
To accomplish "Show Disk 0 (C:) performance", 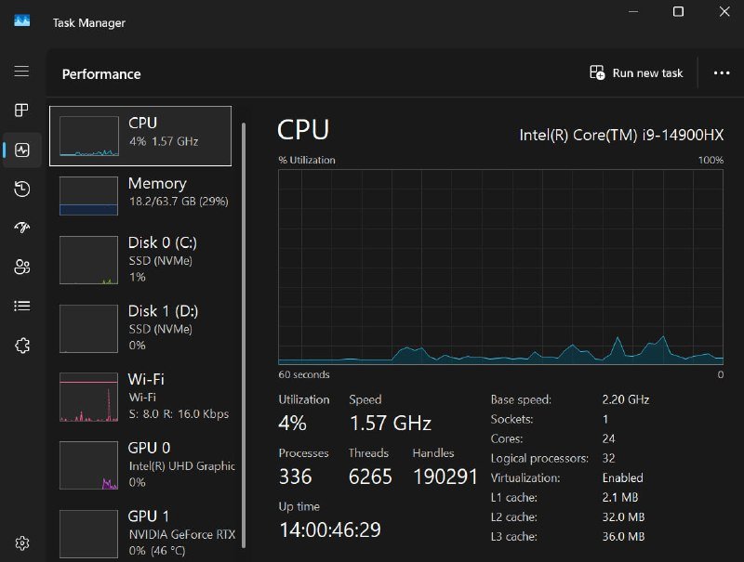I will point(139,259).
